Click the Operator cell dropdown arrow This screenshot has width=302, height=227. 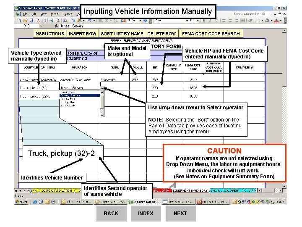102,88
